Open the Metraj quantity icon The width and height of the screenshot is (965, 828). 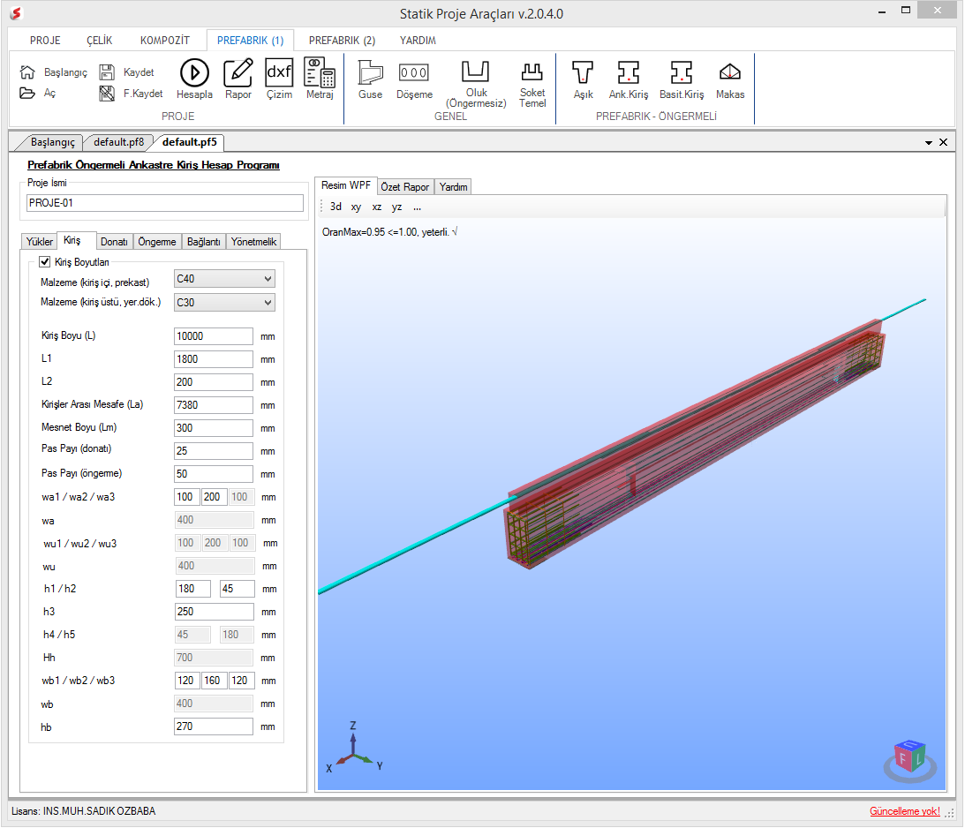tap(320, 72)
